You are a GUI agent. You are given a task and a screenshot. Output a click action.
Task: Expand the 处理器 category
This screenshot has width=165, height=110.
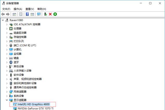pyautogui.click(x=7, y=29)
